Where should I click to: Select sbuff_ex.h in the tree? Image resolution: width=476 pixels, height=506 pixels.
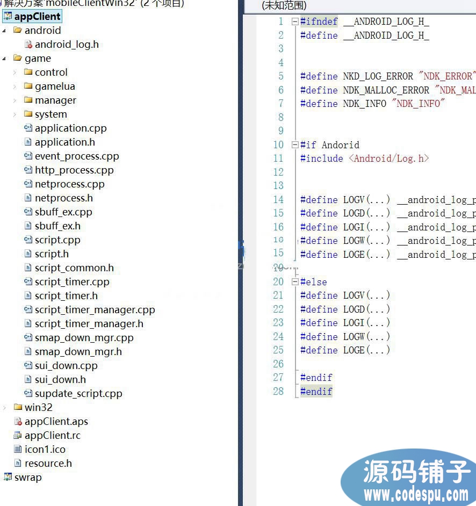(x=57, y=226)
